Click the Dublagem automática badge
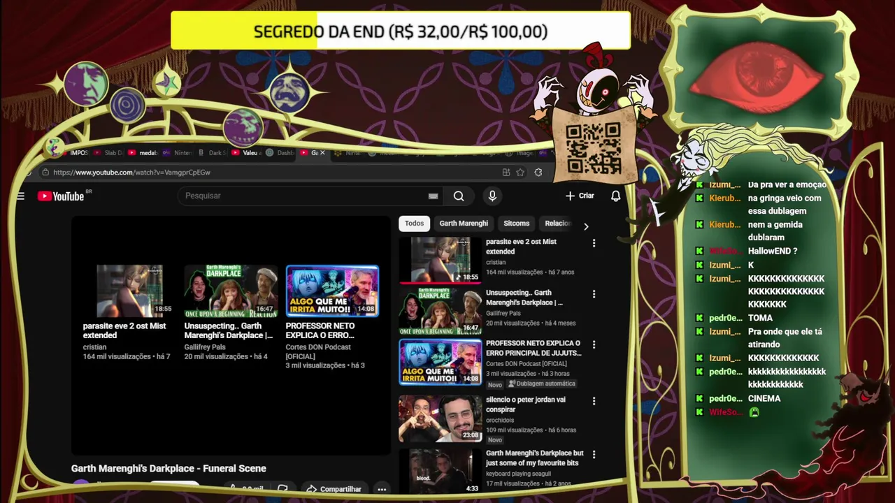The width and height of the screenshot is (895, 503). tap(542, 384)
